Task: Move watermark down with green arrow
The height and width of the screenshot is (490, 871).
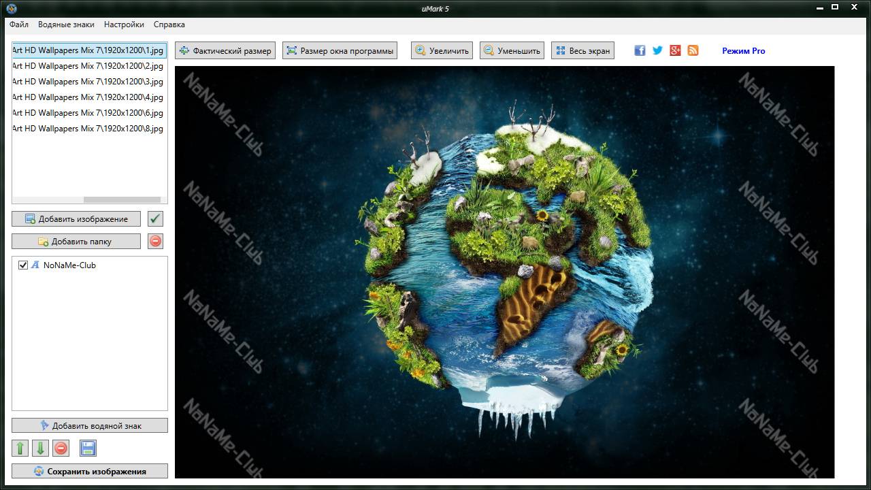Action: 40,448
